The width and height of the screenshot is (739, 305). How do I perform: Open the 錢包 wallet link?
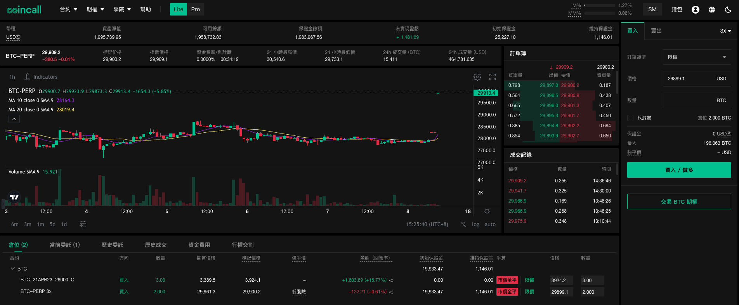point(677,9)
